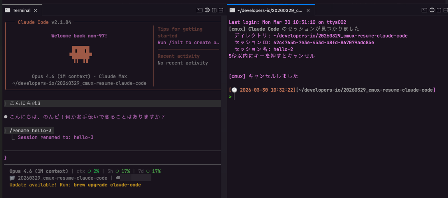Image resolution: width=448 pixels, height=198 pixels.
Task: Click 'No recent activity' text
Action: click(x=183, y=63)
